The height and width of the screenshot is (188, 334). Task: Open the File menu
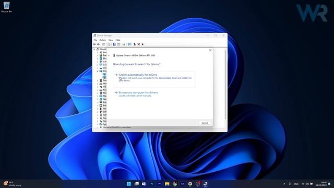pyautogui.click(x=96, y=40)
